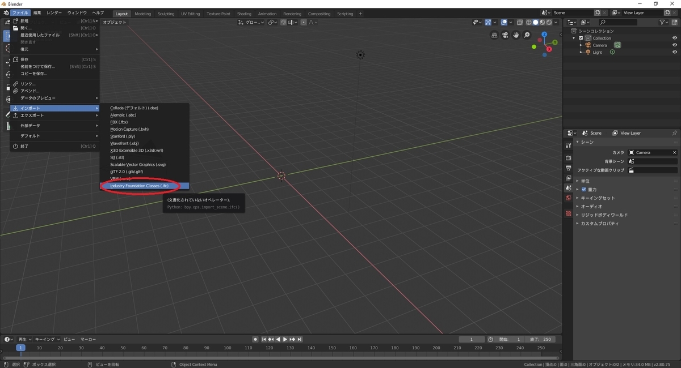Image resolution: width=681 pixels, height=368 pixels.
Task: Click the green Y axis gizmo ball
Action: [x=556, y=42]
